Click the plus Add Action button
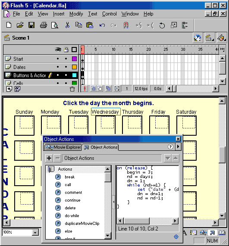 point(49,158)
